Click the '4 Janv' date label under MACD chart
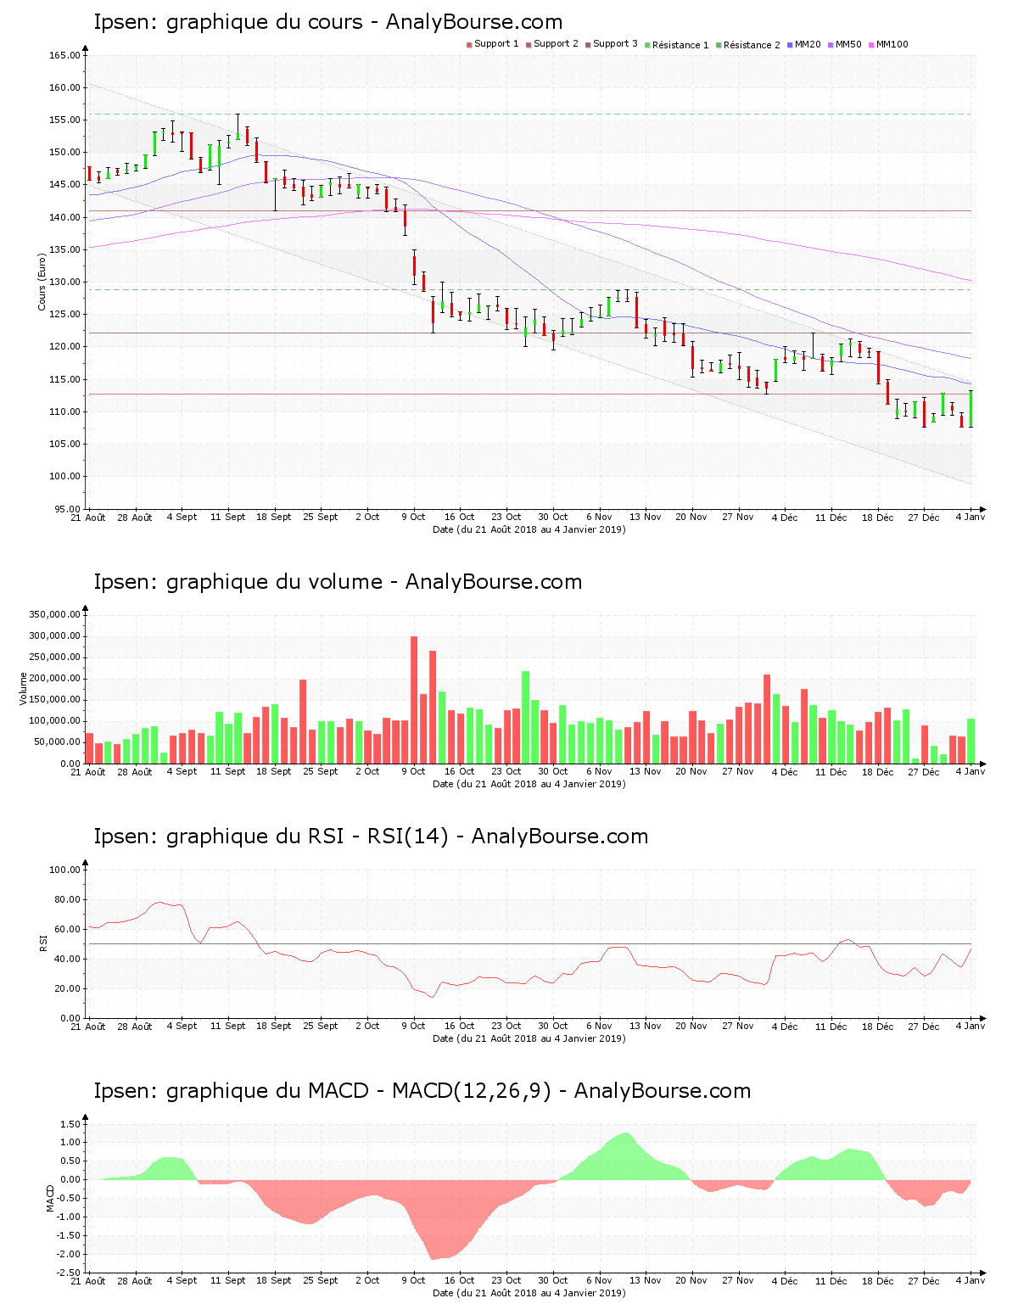Image resolution: width=1018 pixels, height=1315 pixels. pyautogui.click(x=970, y=1280)
